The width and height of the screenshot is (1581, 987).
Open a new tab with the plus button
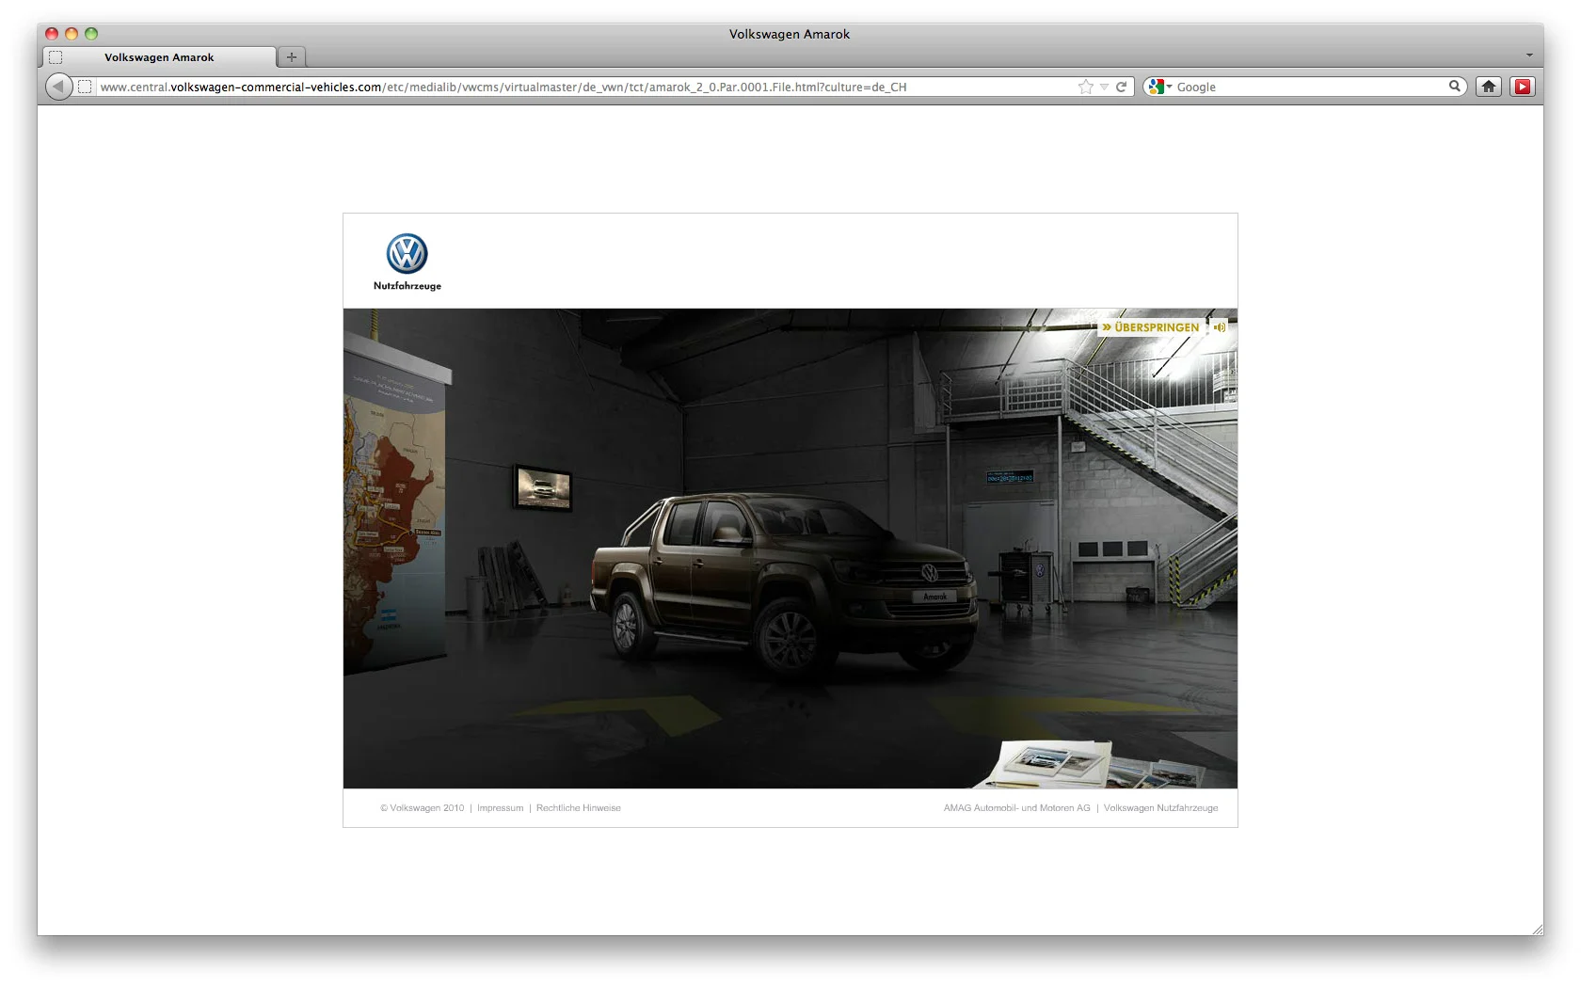292,57
